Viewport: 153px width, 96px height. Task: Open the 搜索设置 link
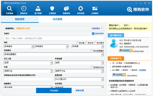tap(80, 91)
